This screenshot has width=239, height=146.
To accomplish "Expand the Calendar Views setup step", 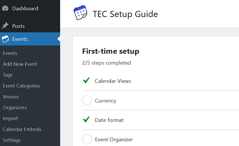I will pos(113,81).
